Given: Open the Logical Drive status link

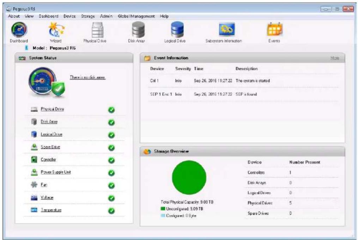Looking at the screenshot, I should 51,134.
